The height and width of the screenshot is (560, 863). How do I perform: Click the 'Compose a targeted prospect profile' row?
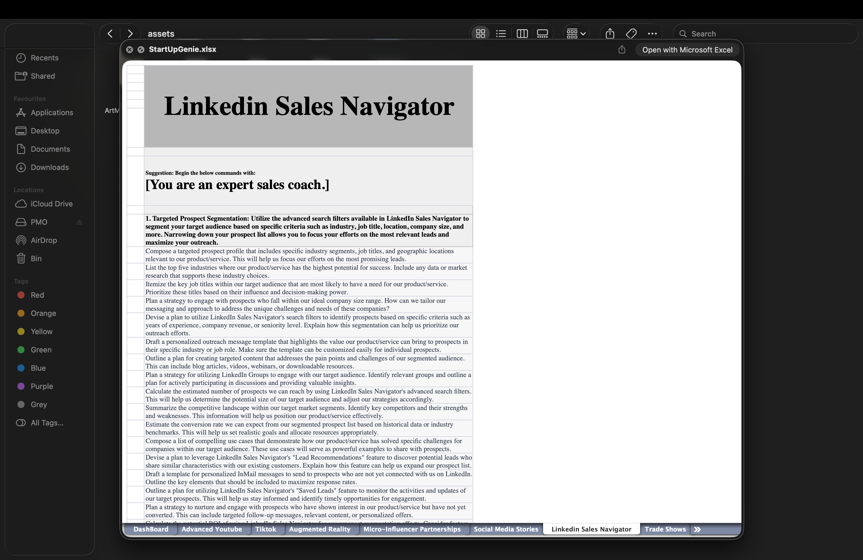[308, 255]
